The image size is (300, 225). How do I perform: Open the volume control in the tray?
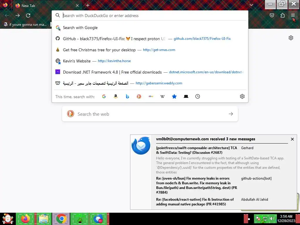click(272, 219)
